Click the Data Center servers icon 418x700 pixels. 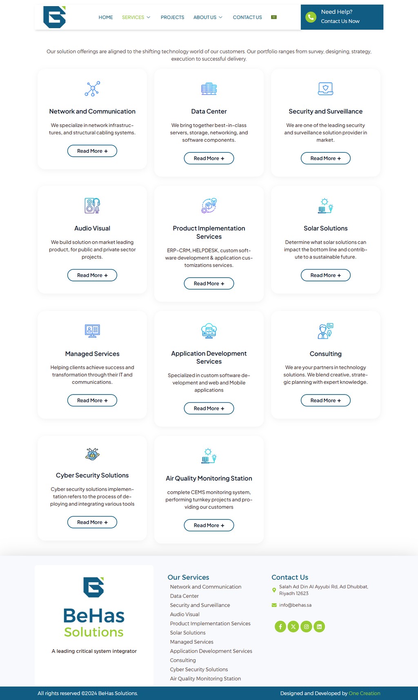(x=209, y=89)
